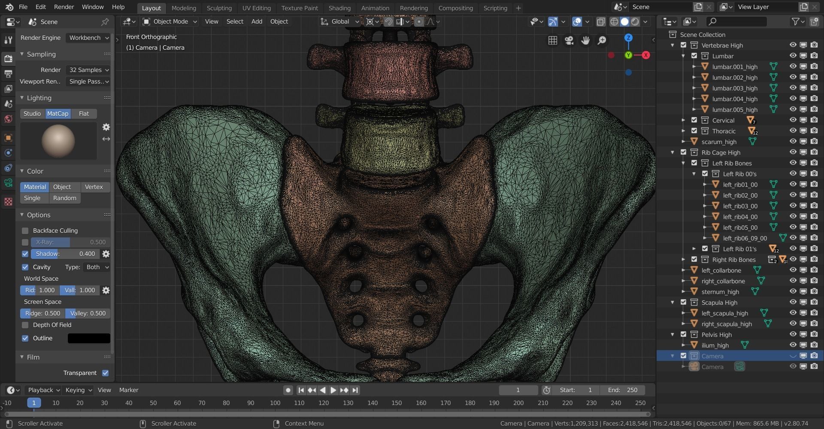Image resolution: width=824 pixels, height=429 pixels.
Task: Enable Backface Culling checkbox
Action: click(25, 231)
